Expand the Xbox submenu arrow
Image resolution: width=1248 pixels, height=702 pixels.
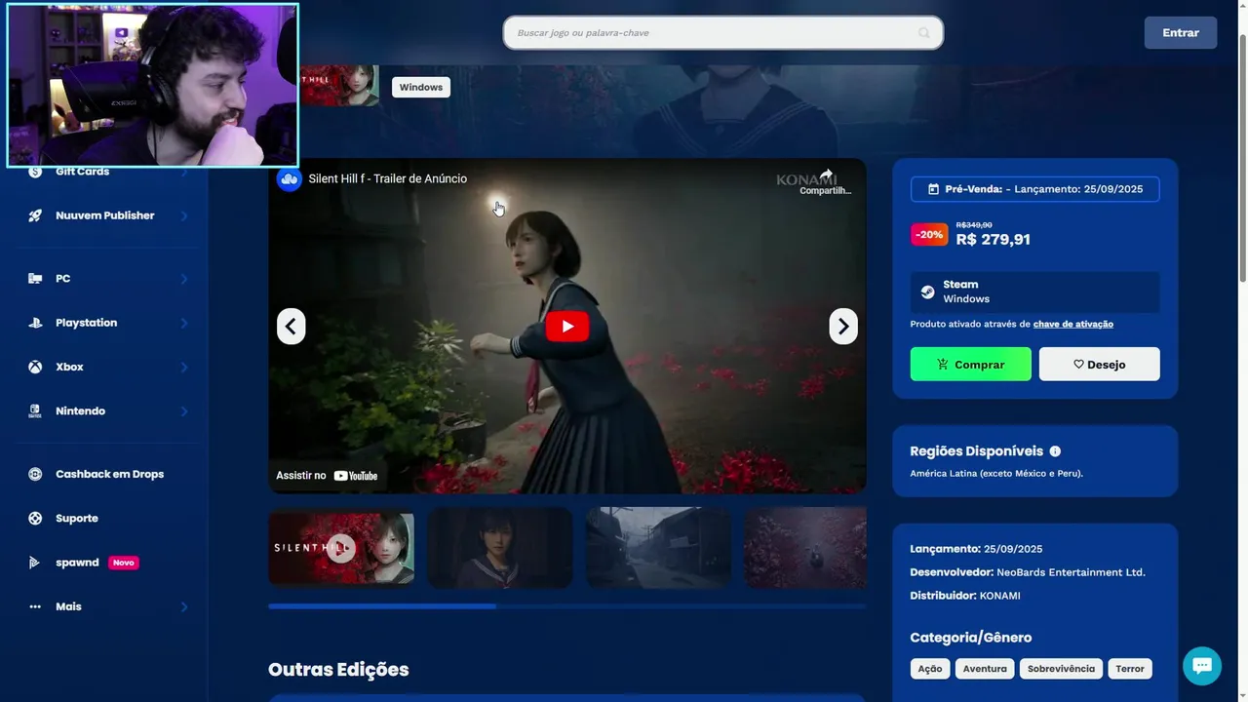pyautogui.click(x=183, y=367)
